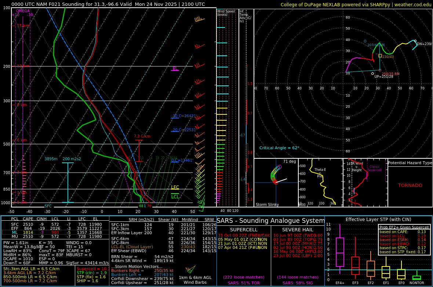Click the BRN Shear = 54 m2/s2 value
This screenshot has height=287, width=433.
coord(142,257)
